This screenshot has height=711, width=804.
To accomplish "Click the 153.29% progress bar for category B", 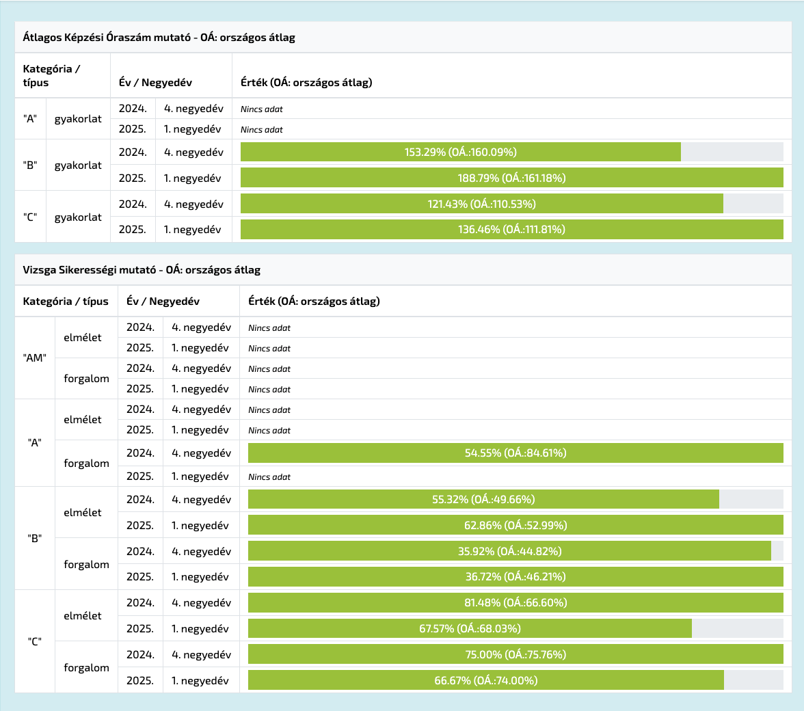I will 460,152.
